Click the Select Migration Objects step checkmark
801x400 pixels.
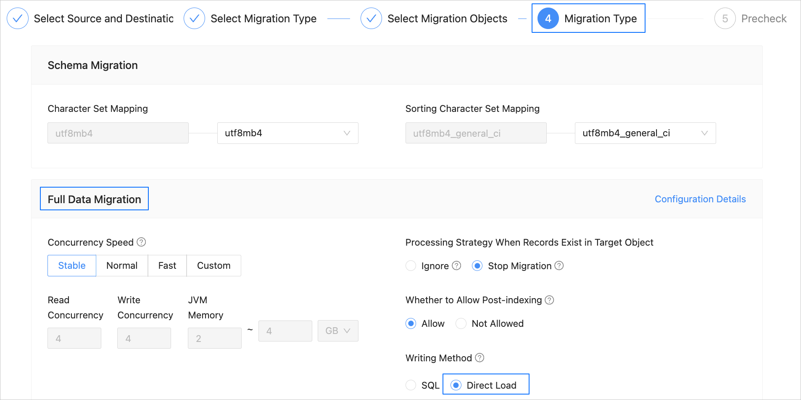pos(371,19)
